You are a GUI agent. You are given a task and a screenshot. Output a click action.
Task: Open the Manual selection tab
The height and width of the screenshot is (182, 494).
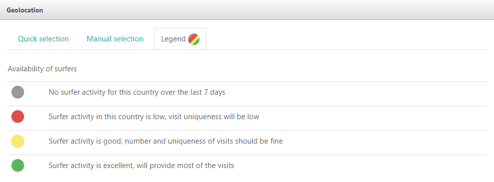click(115, 39)
